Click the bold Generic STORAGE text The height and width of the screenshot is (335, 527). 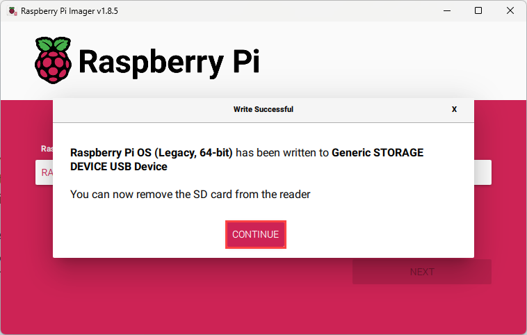(x=378, y=153)
